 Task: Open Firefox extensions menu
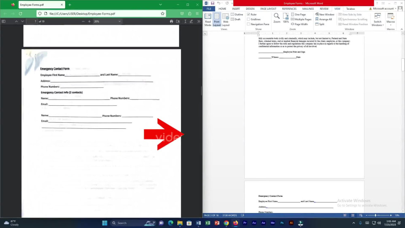pos(190,14)
